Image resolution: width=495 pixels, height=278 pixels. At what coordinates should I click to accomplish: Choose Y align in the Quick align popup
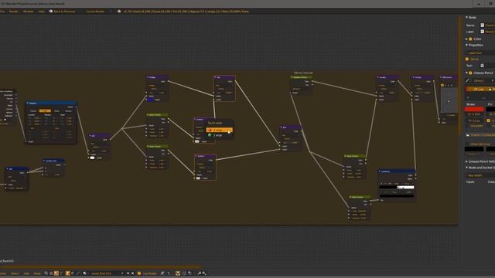219,135
